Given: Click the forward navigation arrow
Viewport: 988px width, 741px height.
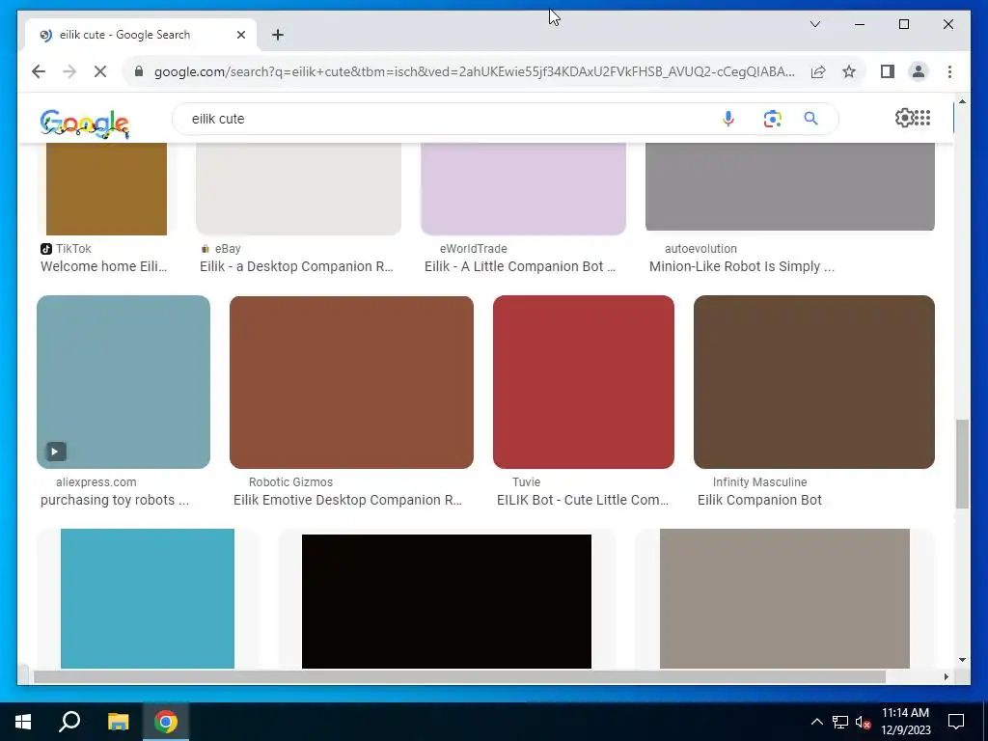Looking at the screenshot, I should [x=69, y=71].
